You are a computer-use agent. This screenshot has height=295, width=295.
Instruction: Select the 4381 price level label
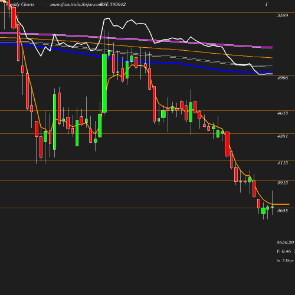click(x=283, y=136)
